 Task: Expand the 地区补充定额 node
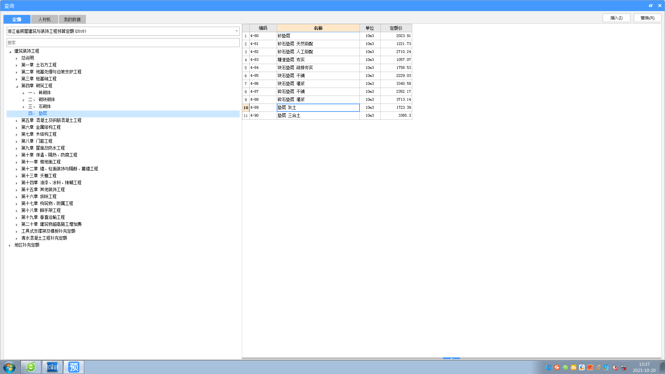[x=9, y=245]
